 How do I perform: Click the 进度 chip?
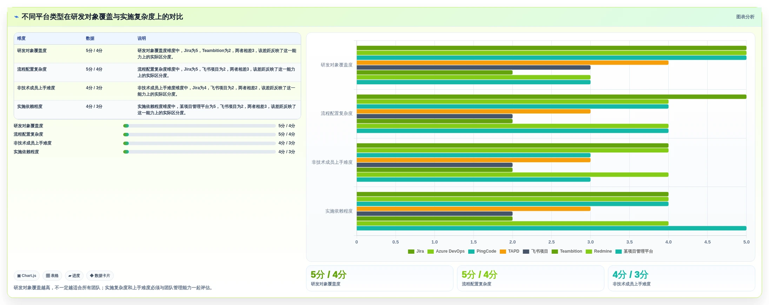click(74, 276)
